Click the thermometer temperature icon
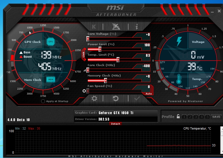Screen dimensions: 223x158 (x=179, y=79)
